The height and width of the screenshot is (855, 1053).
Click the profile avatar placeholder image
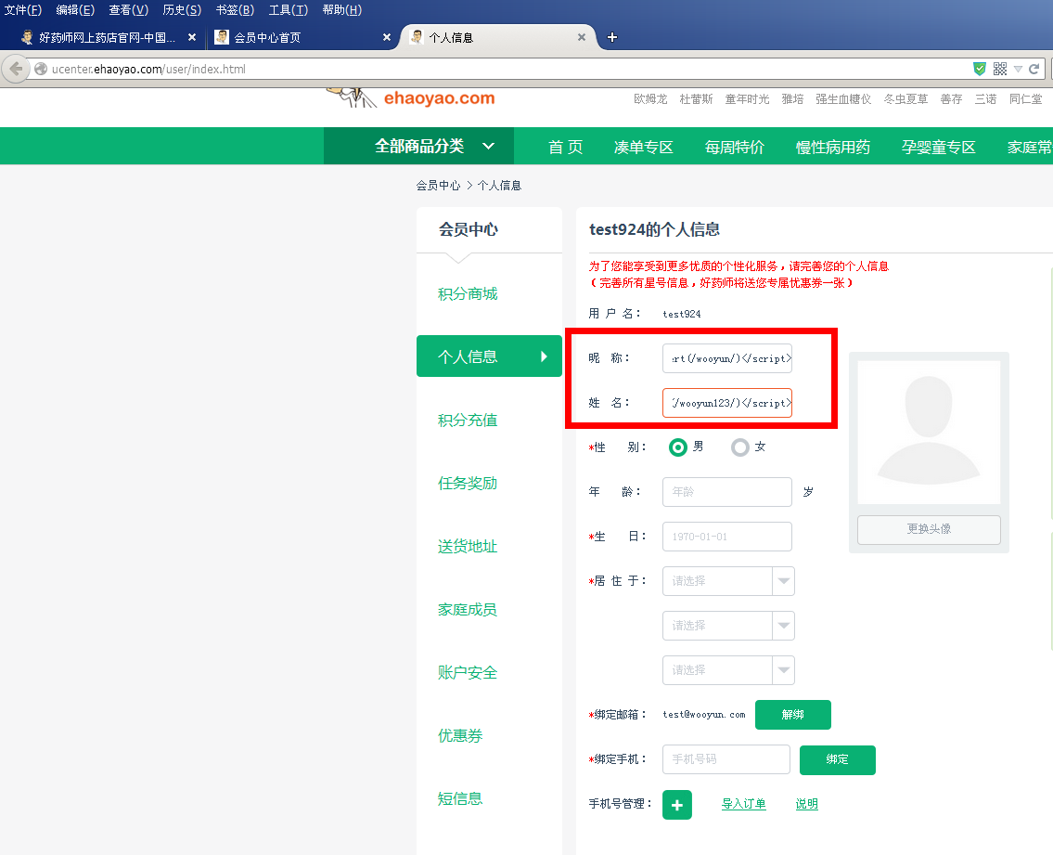pyautogui.click(x=929, y=433)
